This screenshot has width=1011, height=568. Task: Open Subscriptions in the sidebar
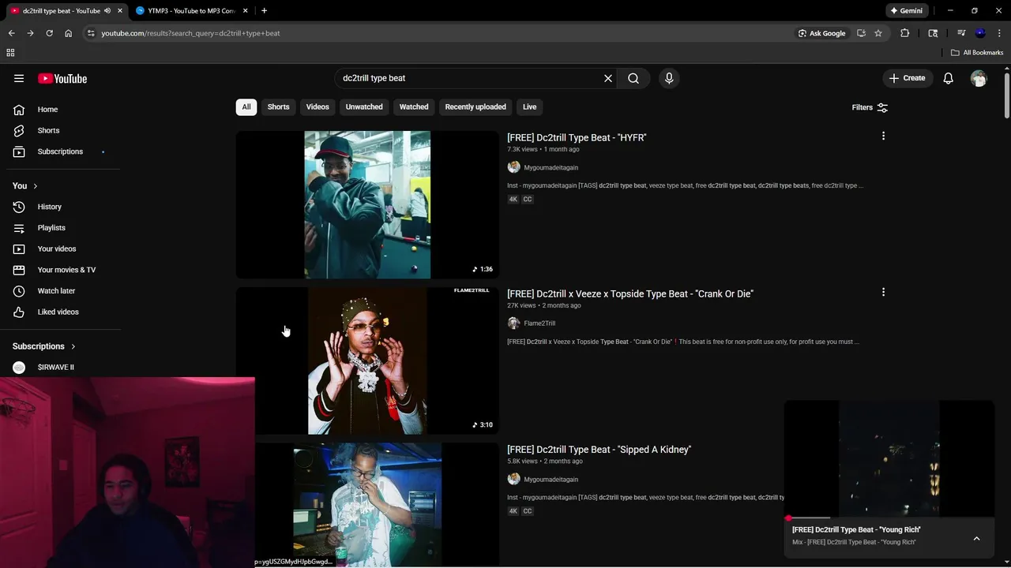click(60, 151)
